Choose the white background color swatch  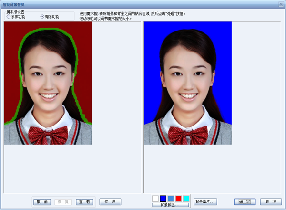click(155, 199)
